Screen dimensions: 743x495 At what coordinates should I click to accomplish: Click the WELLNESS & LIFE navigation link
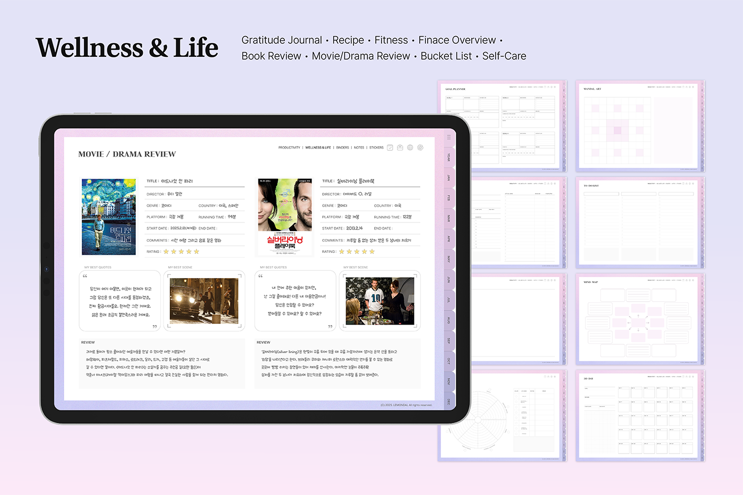(318, 148)
